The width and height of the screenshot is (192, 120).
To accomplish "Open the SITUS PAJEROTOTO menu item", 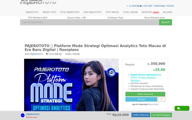I will point(70,12).
